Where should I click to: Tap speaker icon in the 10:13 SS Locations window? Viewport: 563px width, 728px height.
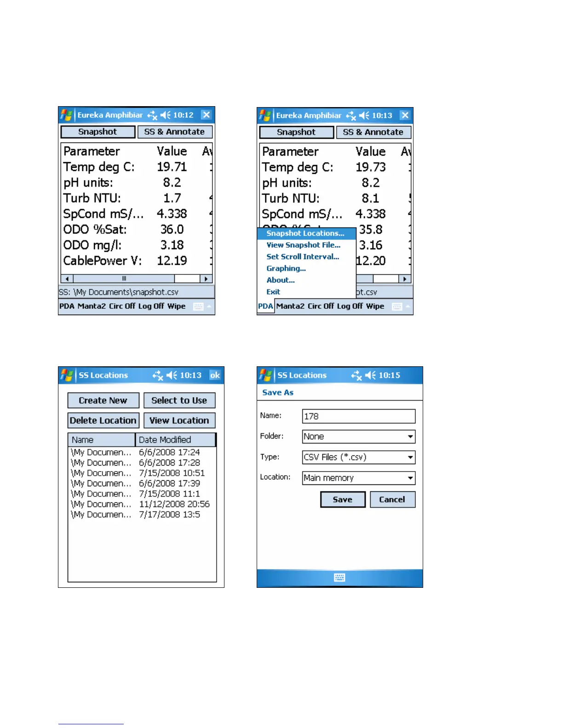pyautogui.click(x=172, y=375)
